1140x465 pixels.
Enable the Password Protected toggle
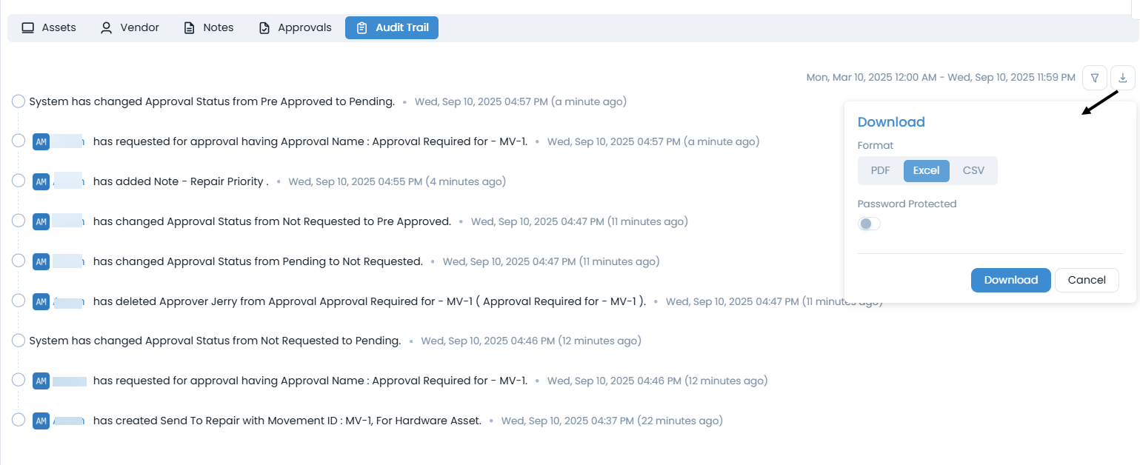pos(867,223)
